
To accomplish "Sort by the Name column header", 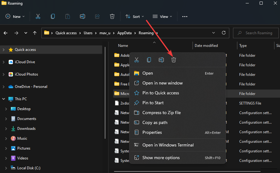I will click(x=123, y=46).
